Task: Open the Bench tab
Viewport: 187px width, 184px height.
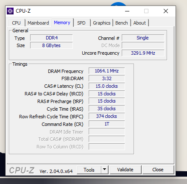Action: pyautogui.click(x=122, y=23)
